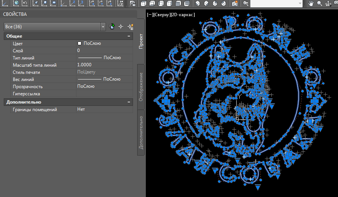Toggle the PICKADD value icon
The image size is (338, 197).
point(112,26)
